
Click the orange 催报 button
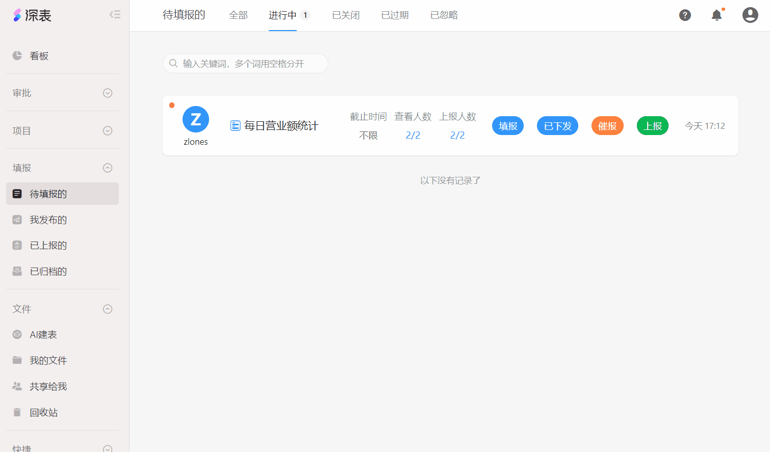pos(607,126)
